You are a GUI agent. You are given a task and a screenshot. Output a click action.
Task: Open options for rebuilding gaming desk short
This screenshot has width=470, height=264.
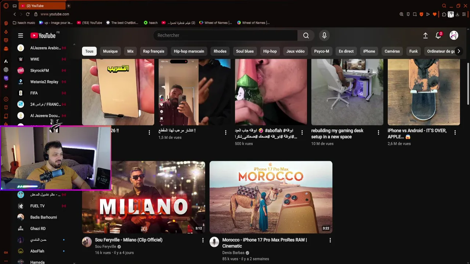[x=378, y=132]
